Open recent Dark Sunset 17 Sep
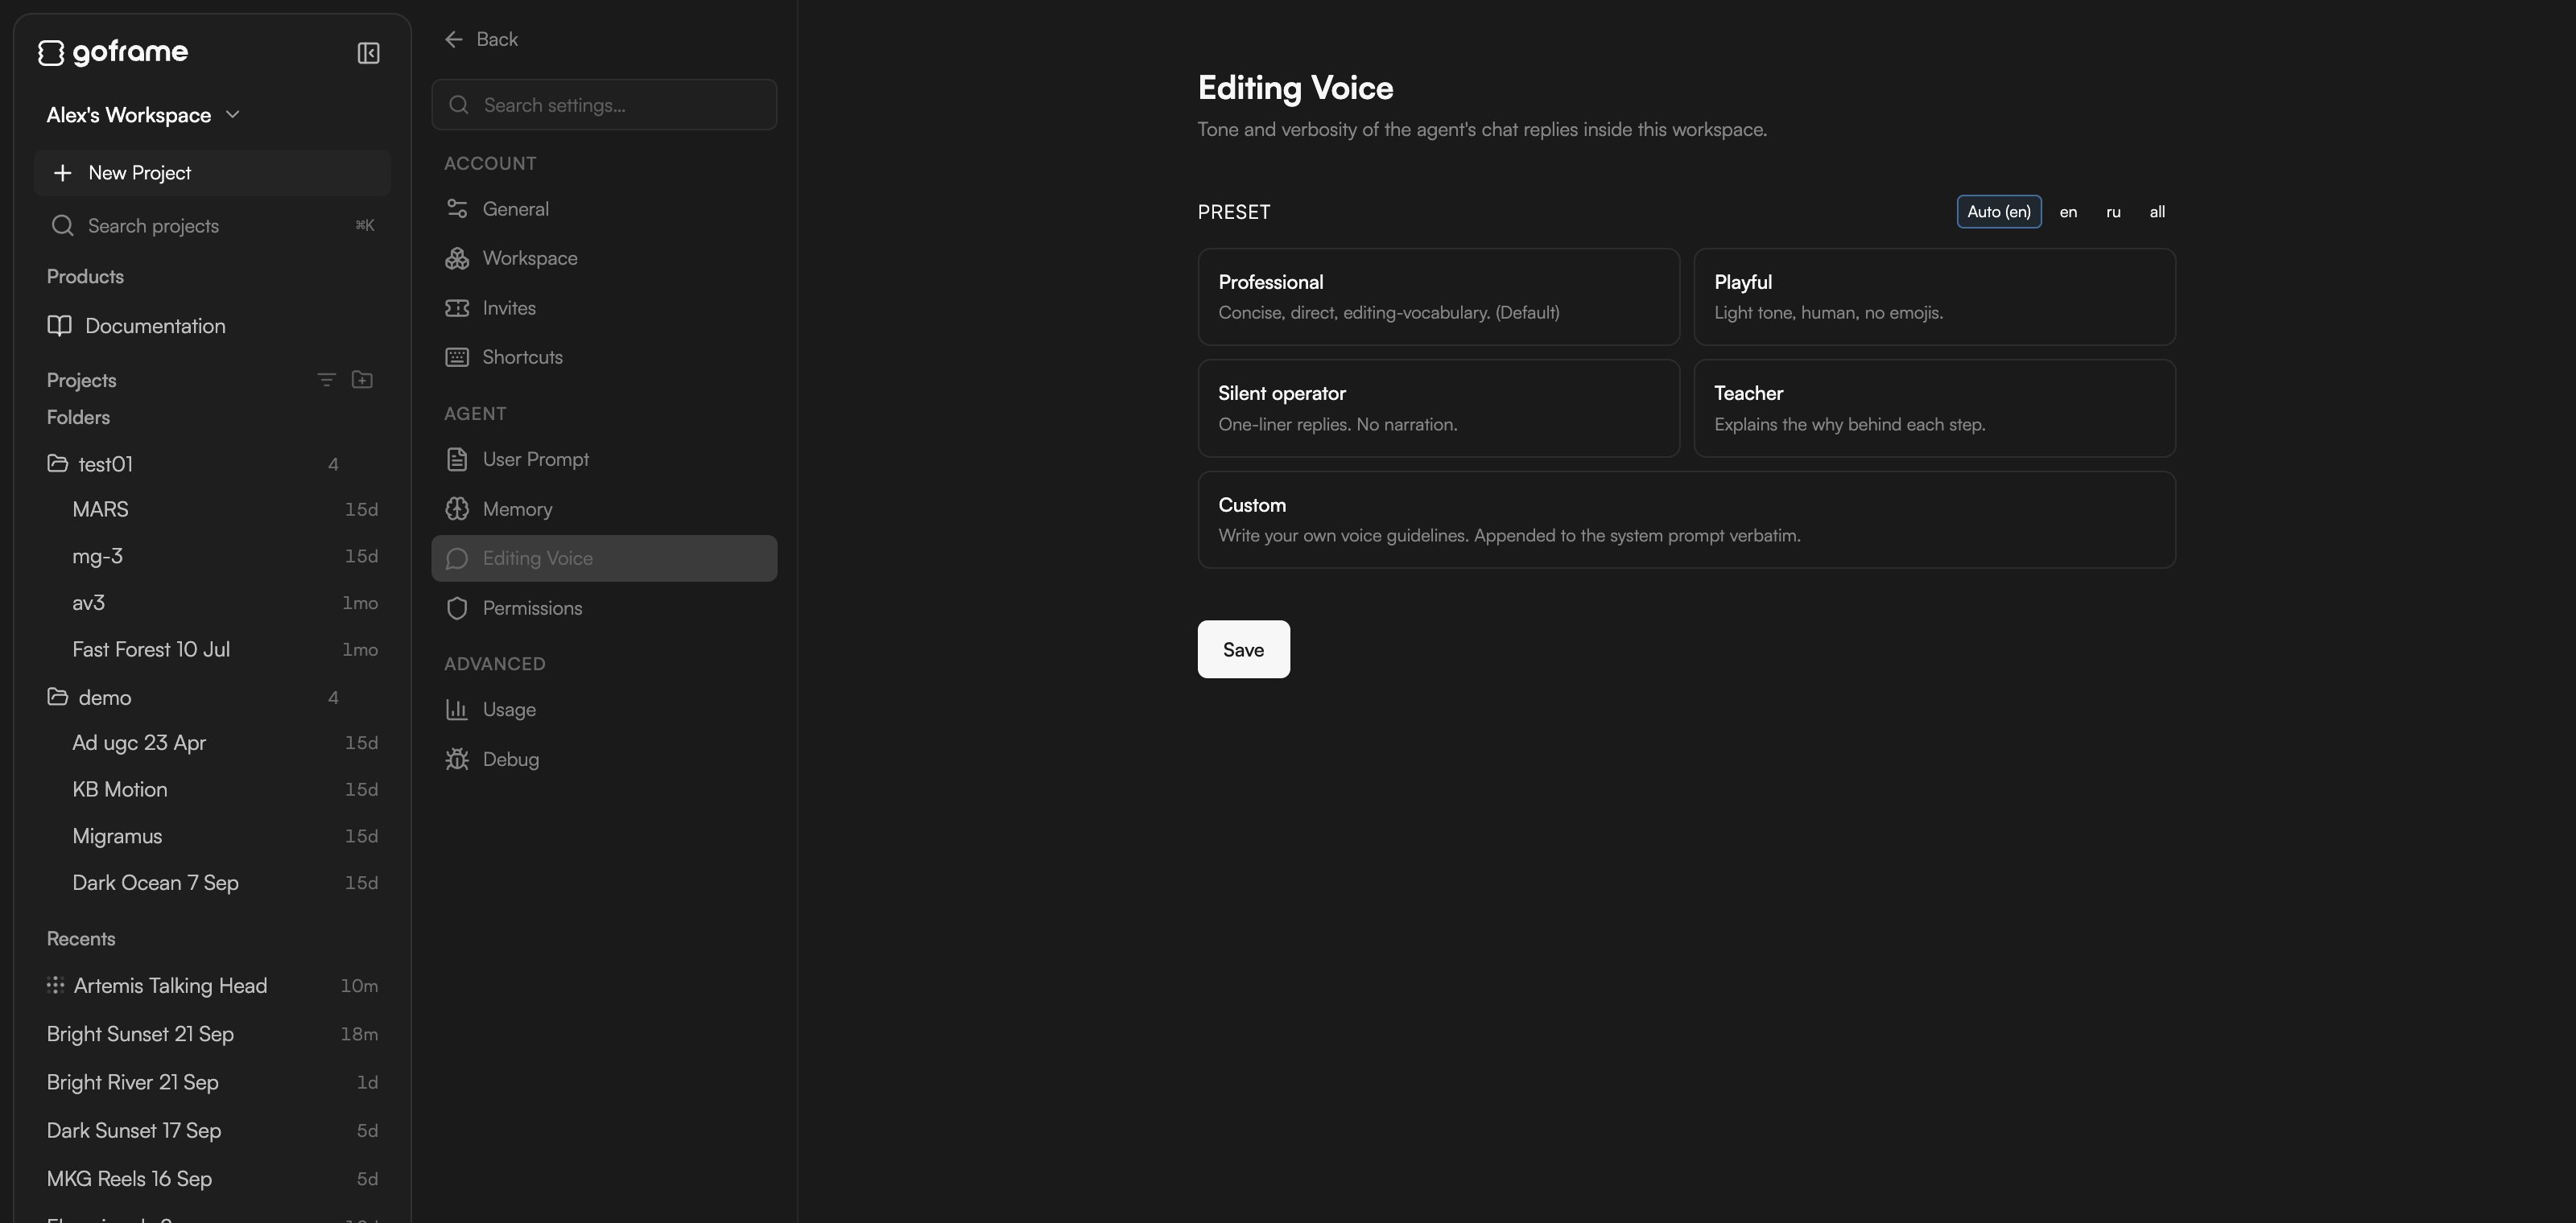Screen dimensions: 2576x1223 click(x=212, y=1130)
